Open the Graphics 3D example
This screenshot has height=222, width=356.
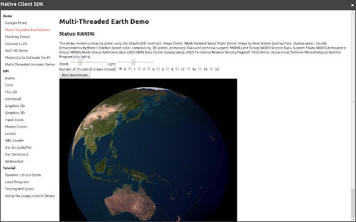tap(14, 113)
